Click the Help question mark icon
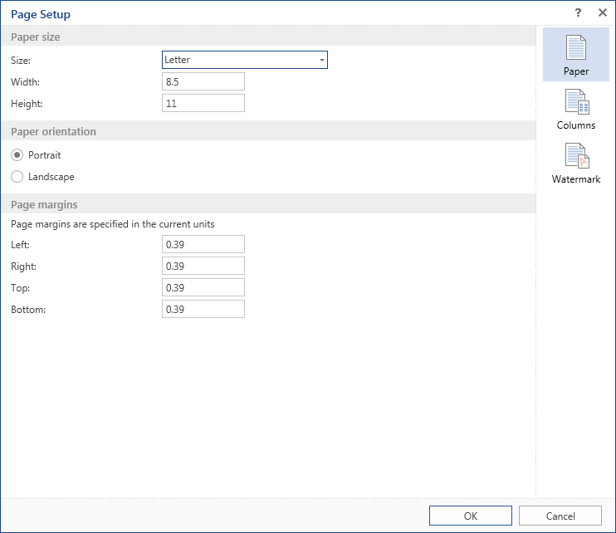 (578, 13)
